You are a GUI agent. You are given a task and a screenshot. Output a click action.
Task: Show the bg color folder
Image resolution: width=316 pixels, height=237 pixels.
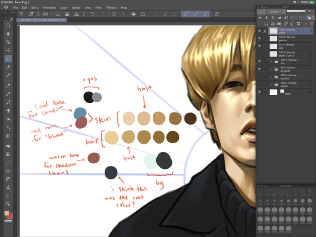[260, 77]
